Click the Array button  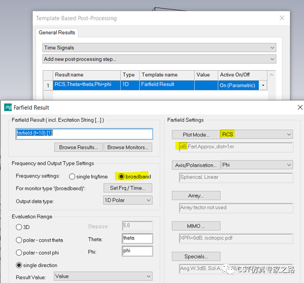196,196
